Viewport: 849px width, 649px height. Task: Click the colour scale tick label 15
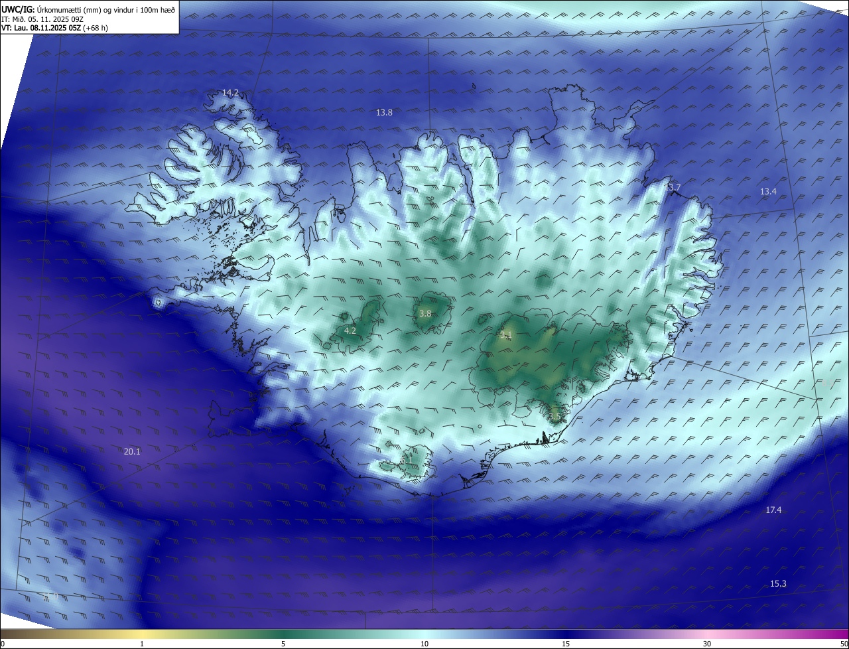tap(566, 644)
